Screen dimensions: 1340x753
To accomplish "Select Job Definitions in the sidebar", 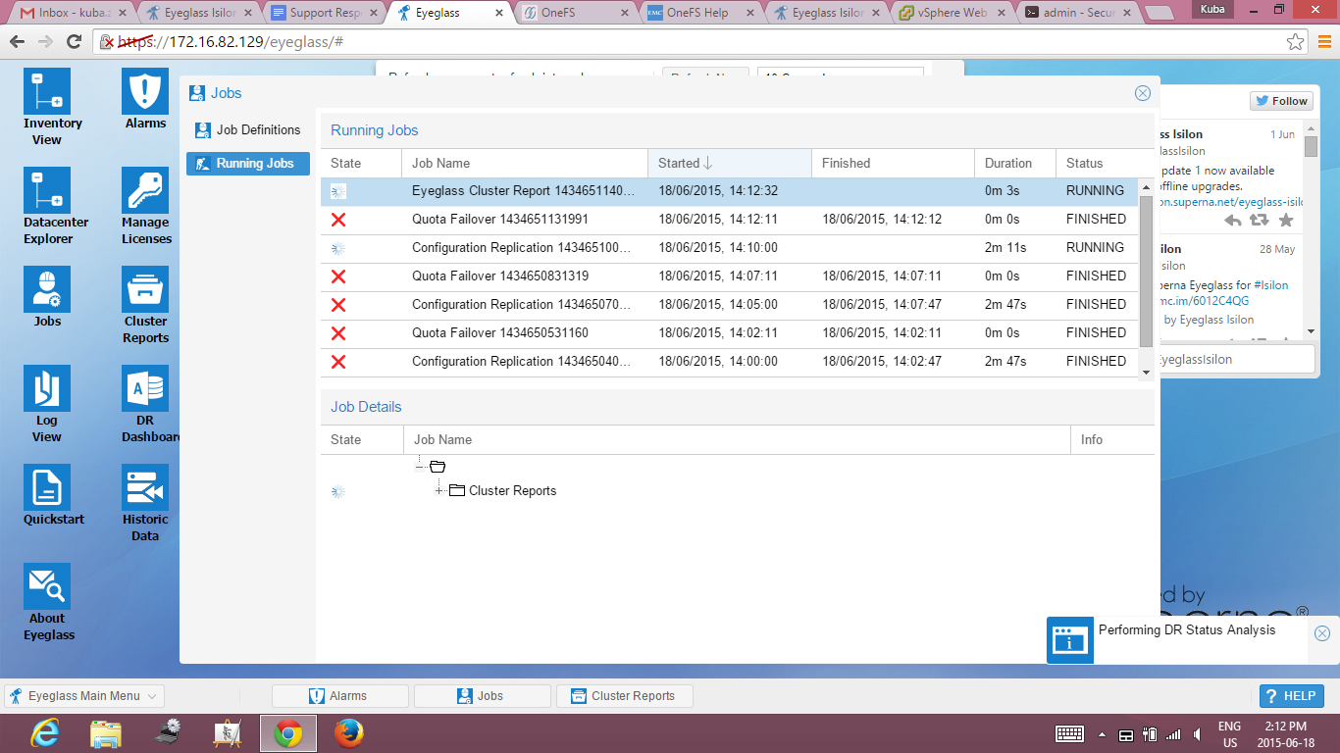I will [x=248, y=130].
